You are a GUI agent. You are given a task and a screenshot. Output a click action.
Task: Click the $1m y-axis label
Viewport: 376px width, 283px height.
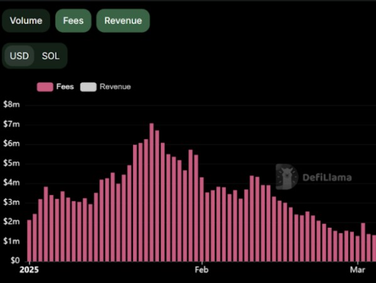pos(11,241)
